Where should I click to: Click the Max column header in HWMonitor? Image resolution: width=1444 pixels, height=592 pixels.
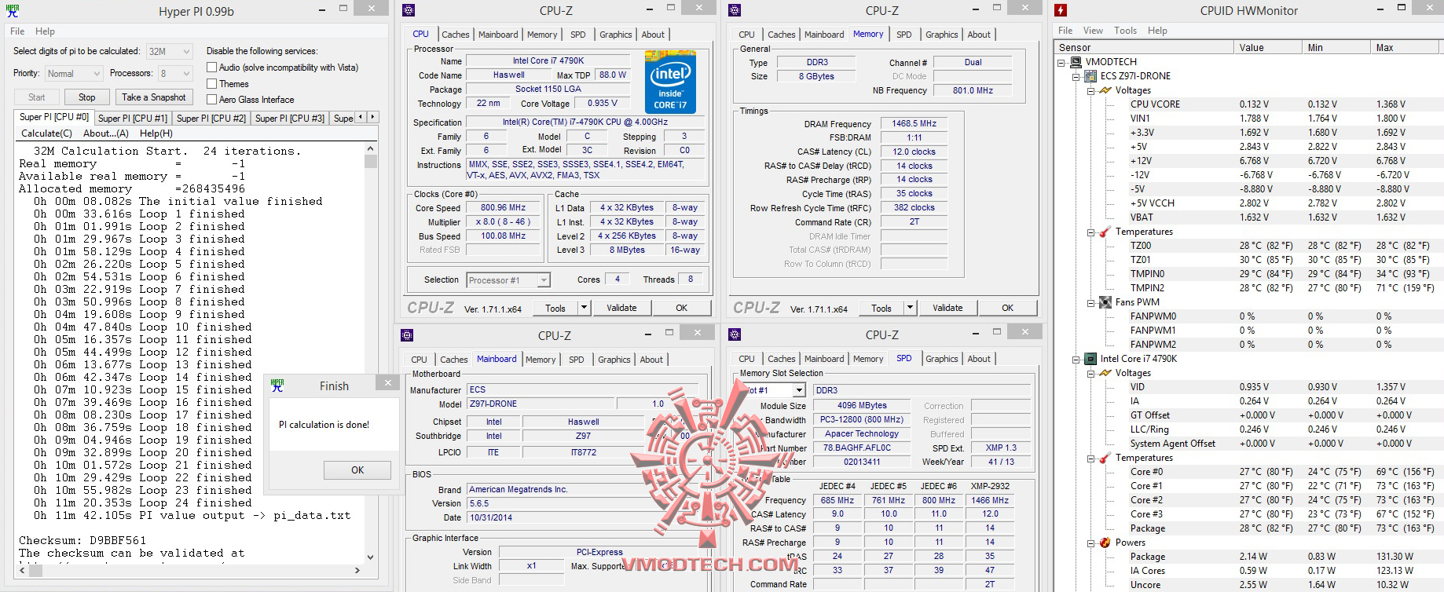[x=1407, y=48]
